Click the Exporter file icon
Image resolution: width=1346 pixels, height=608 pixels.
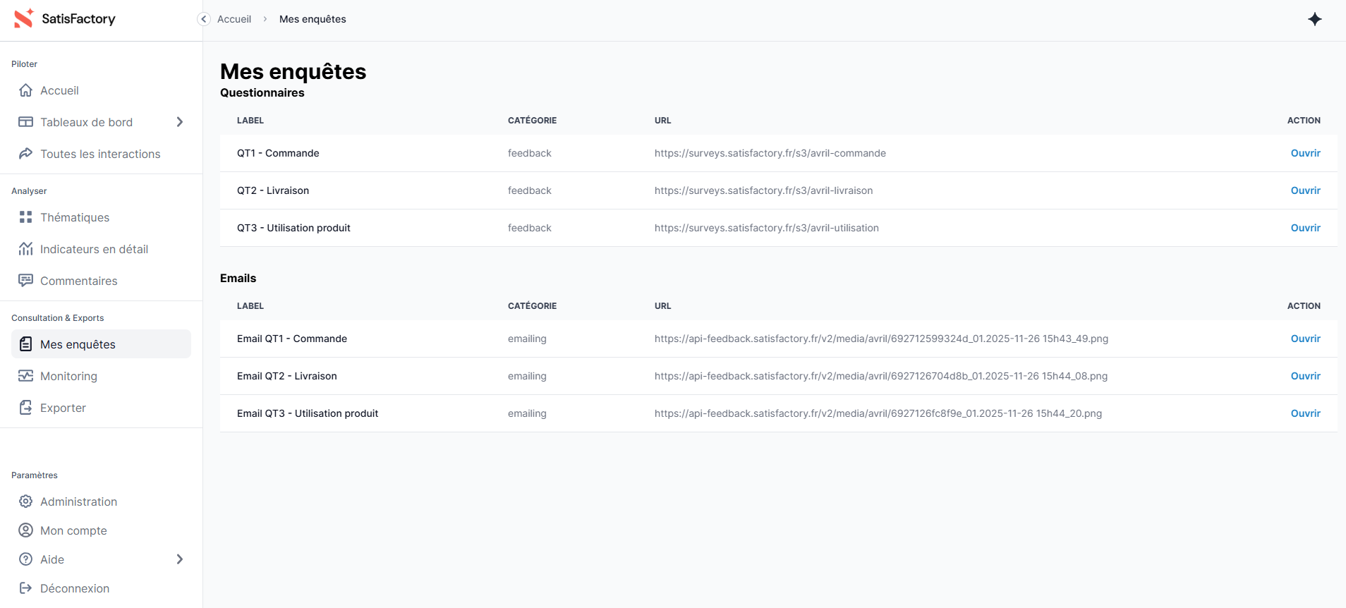tap(26, 408)
